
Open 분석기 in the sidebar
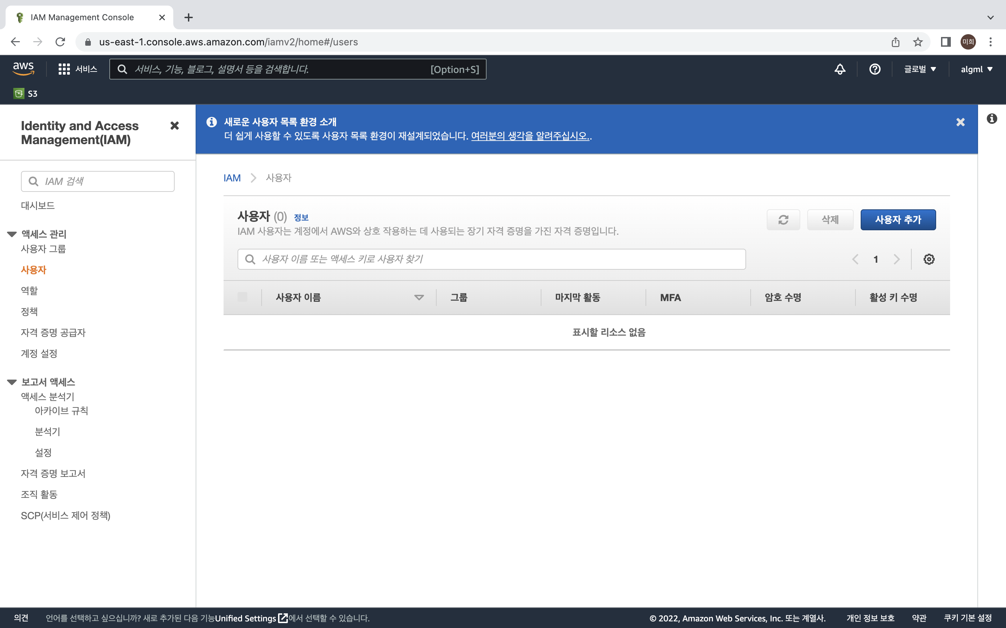(48, 432)
